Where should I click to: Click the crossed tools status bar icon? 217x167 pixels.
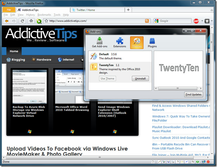(x=193, y=162)
